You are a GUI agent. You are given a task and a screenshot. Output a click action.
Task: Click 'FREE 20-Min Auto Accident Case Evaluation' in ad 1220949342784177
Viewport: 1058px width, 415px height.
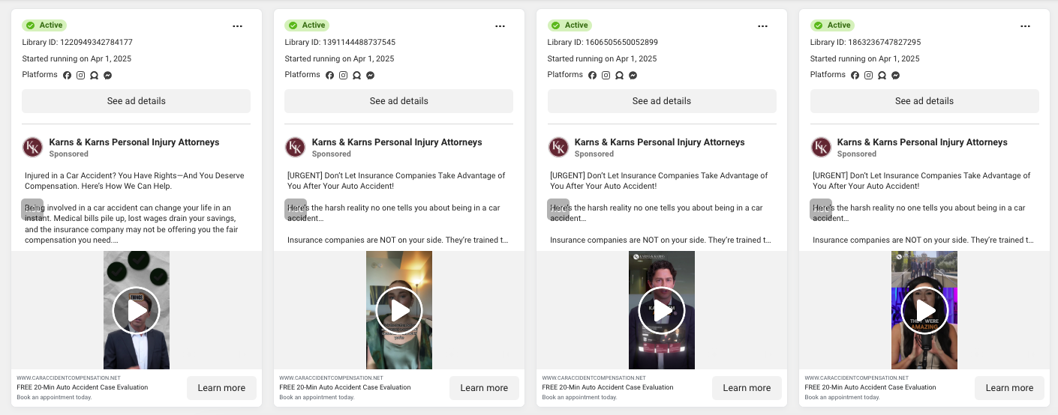(83, 387)
